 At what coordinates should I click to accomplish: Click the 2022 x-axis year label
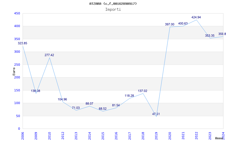pyautogui.click(x=196, y=136)
